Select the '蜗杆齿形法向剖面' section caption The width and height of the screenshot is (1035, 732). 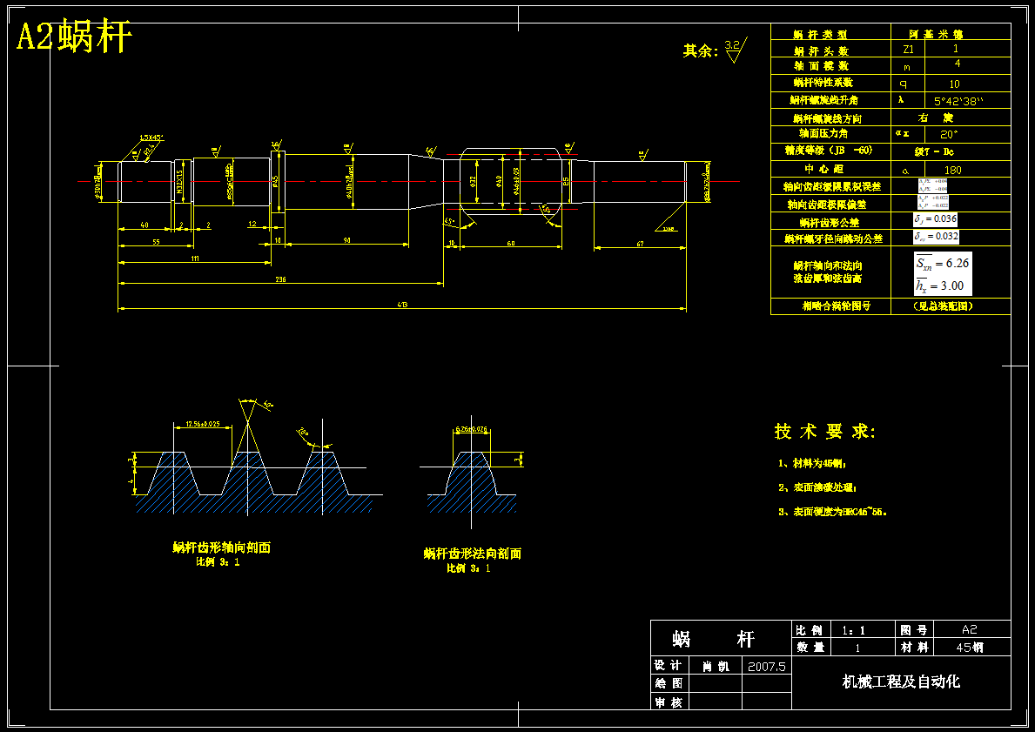pyautogui.click(x=473, y=553)
